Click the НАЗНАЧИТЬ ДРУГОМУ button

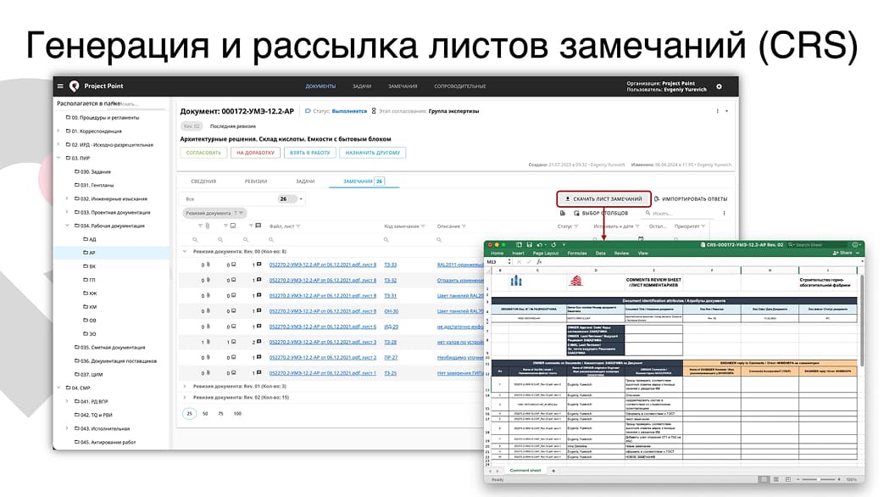tap(373, 153)
